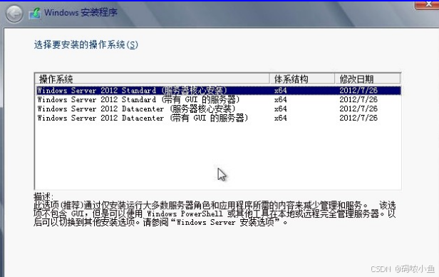The width and height of the screenshot is (439, 277).
Task: Click x64 in the Standard GUI row
Action: coord(281,99)
